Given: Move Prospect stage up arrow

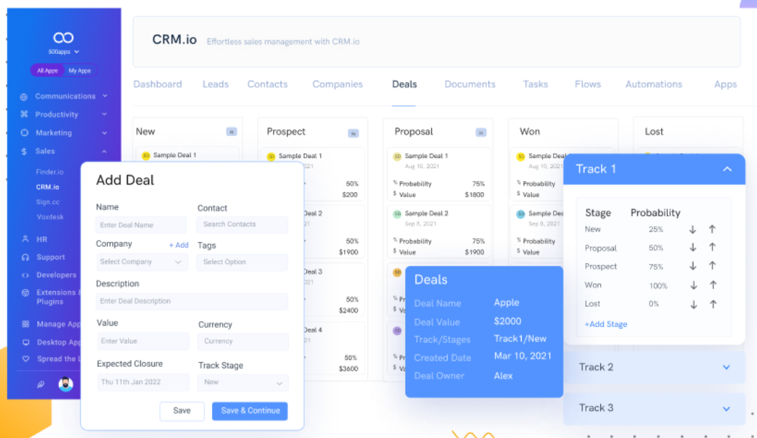Looking at the screenshot, I should coord(713,266).
